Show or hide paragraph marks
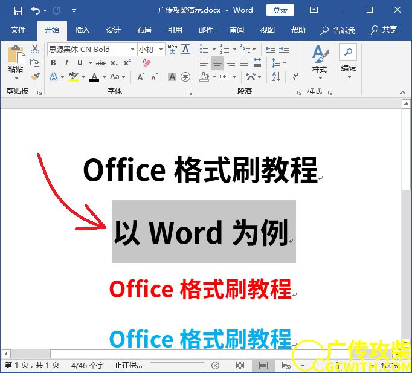Viewport: 412px width, 373px height. (295, 77)
